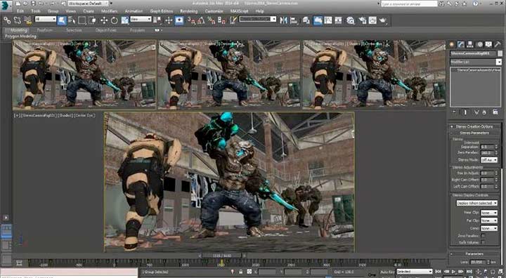Click the search box in the title bar

coord(409,4)
